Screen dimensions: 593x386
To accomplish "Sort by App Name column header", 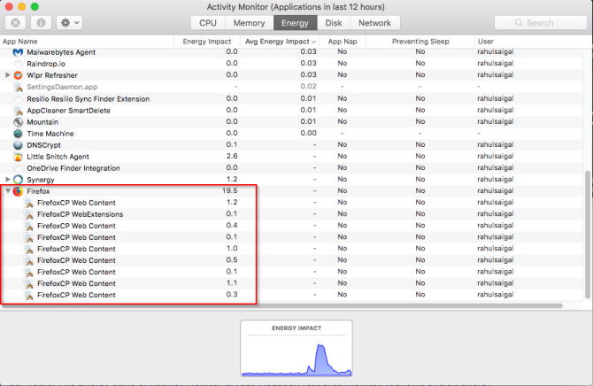I will click(x=20, y=42).
